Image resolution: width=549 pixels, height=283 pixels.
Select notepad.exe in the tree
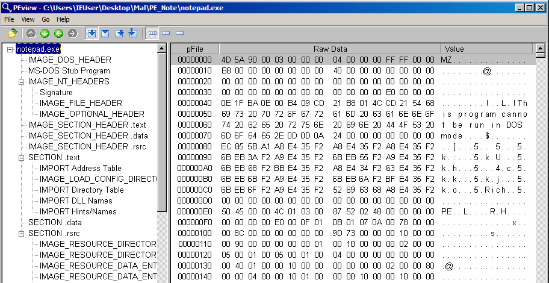[38, 49]
